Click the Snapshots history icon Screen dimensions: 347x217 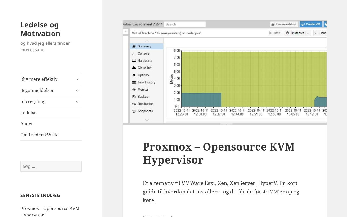pos(134,111)
